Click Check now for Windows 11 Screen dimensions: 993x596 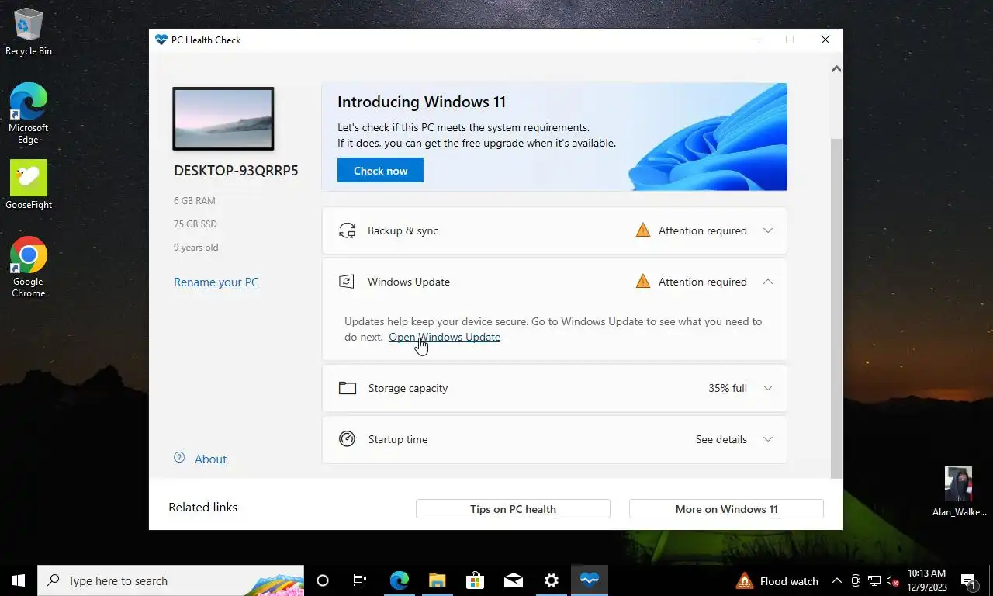click(x=380, y=171)
